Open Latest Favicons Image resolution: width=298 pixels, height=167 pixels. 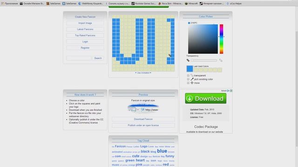pos(85,29)
